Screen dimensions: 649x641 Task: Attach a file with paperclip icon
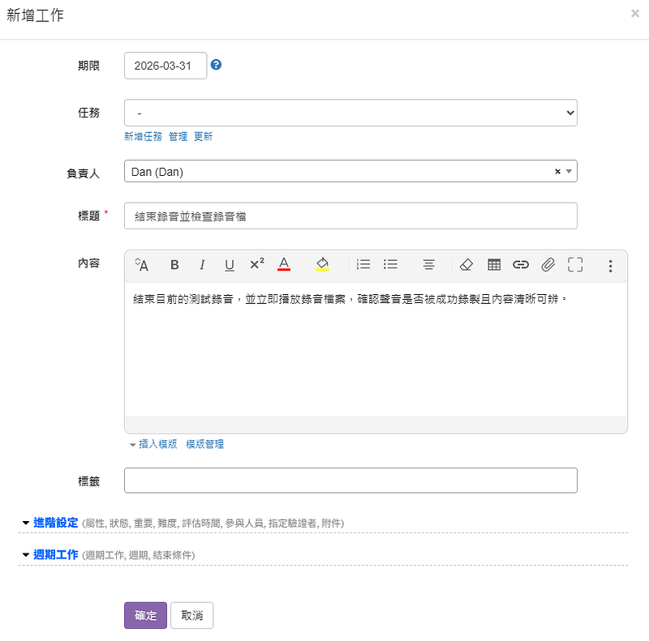(x=548, y=264)
